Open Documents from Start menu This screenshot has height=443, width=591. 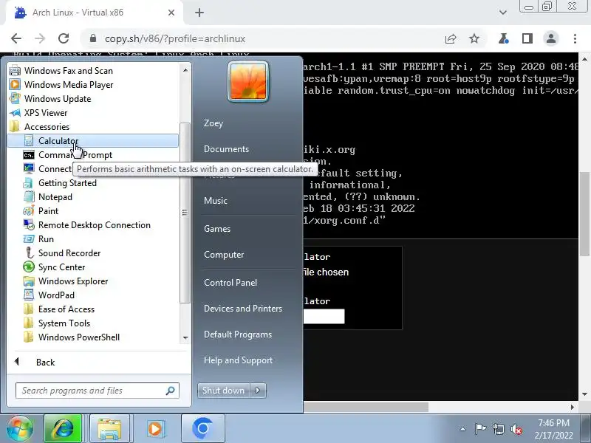pyautogui.click(x=226, y=149)
